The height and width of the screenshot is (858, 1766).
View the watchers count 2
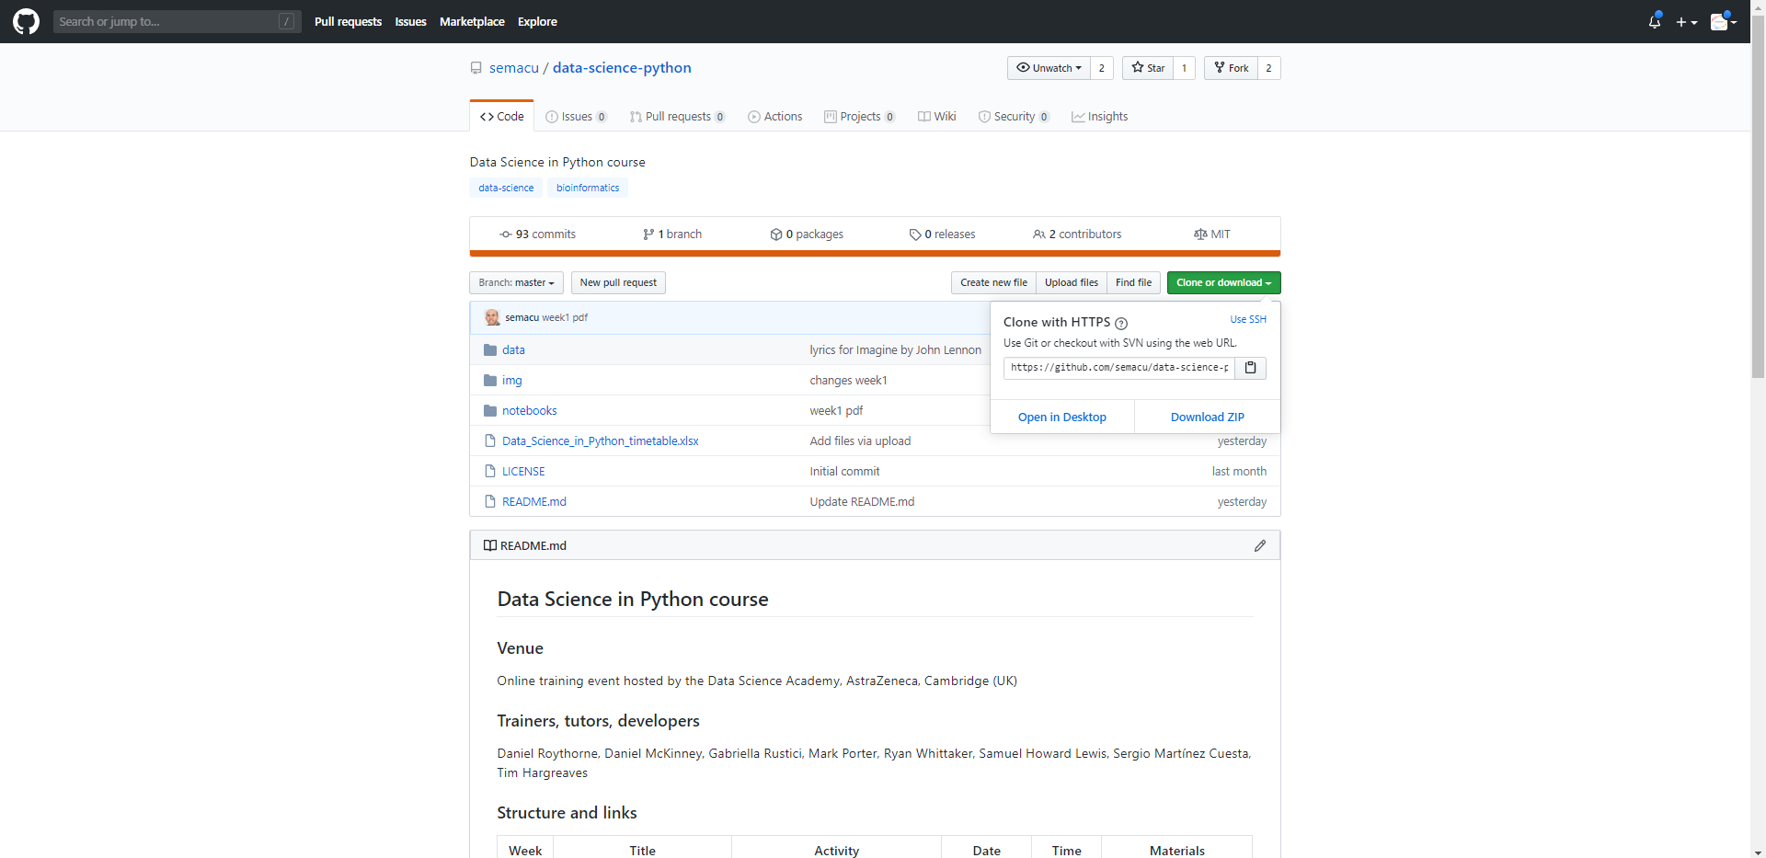(x=1102, y=68)
